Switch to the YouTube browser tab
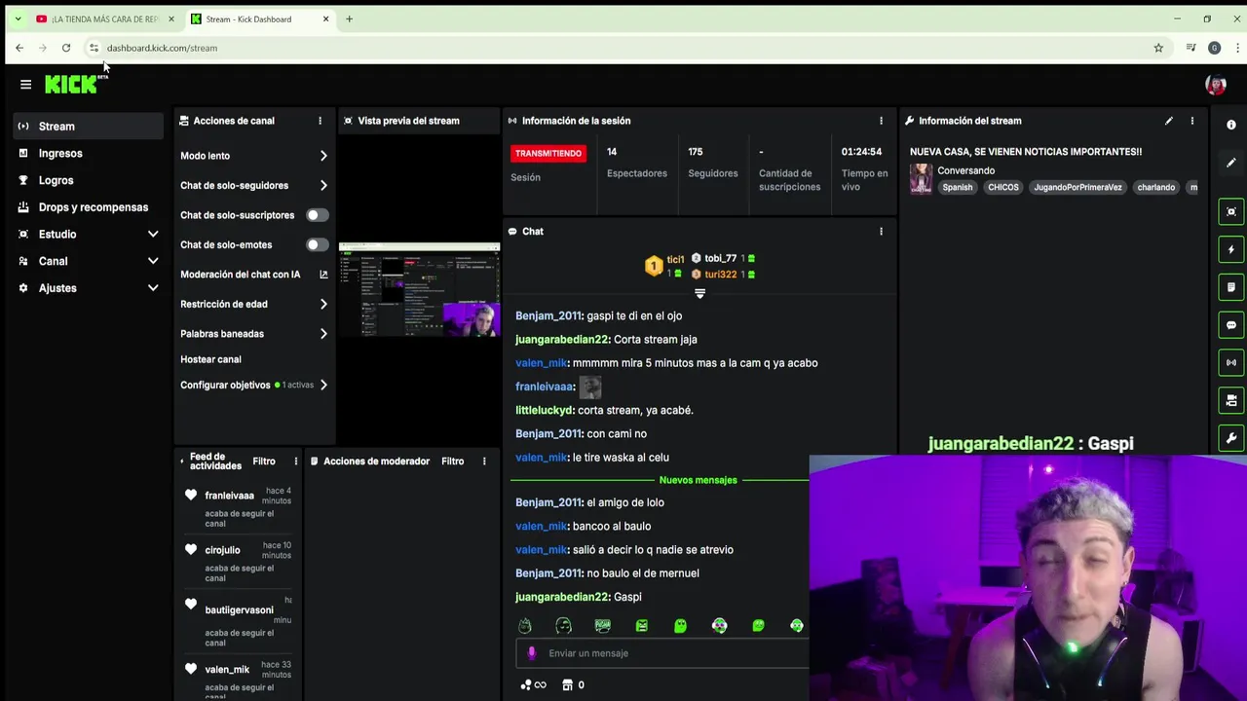This screenshot has height=701, width=1247. coord(104,18)
